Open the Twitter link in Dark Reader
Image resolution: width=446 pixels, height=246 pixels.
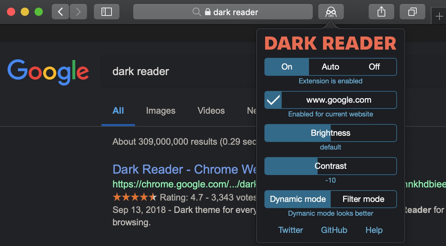click(x=291, y=230)
